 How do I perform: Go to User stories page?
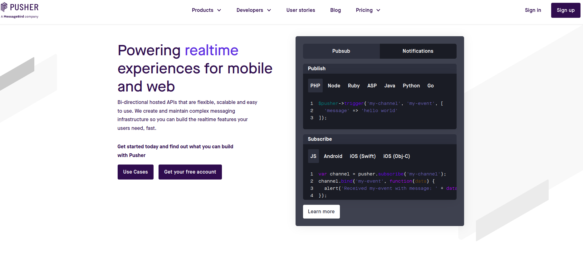coord(301,10)
